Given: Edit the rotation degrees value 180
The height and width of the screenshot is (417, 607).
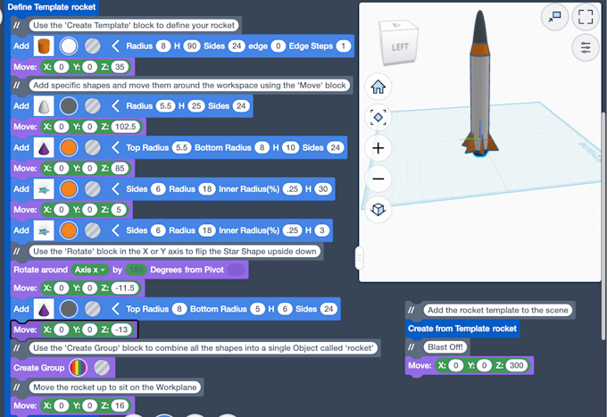Looking at the screenshot, I should coord(136,270).
